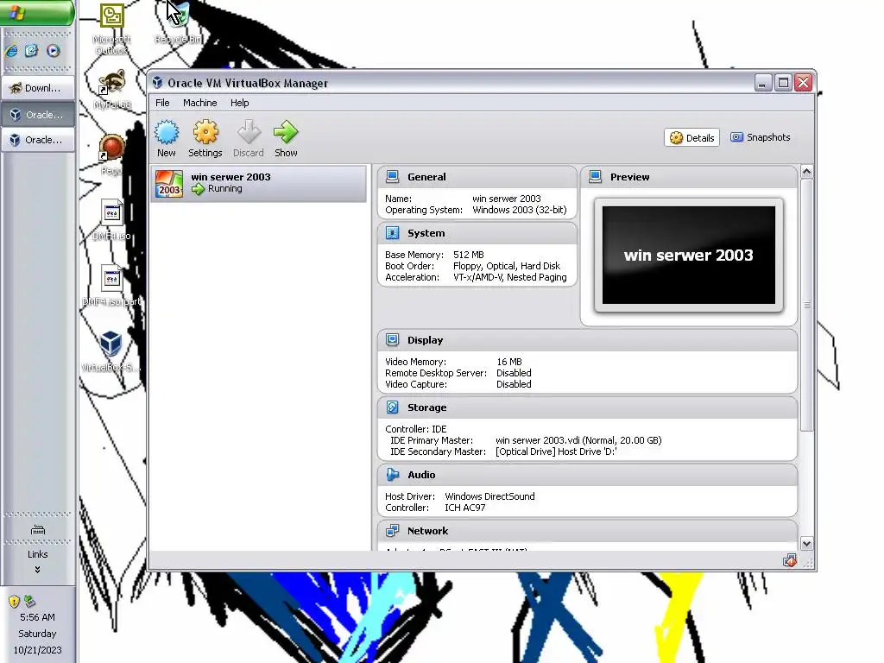Open the Storage section header title
Screen dimensions: 884x663
click(426, 407)
